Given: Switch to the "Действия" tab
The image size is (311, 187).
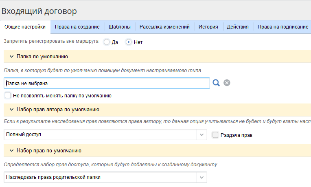Looking at the screenshot, I should coord(238,27).
